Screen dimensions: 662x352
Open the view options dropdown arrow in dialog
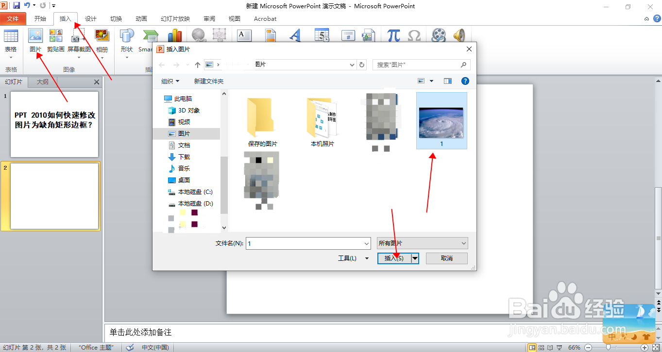point(431,81)
